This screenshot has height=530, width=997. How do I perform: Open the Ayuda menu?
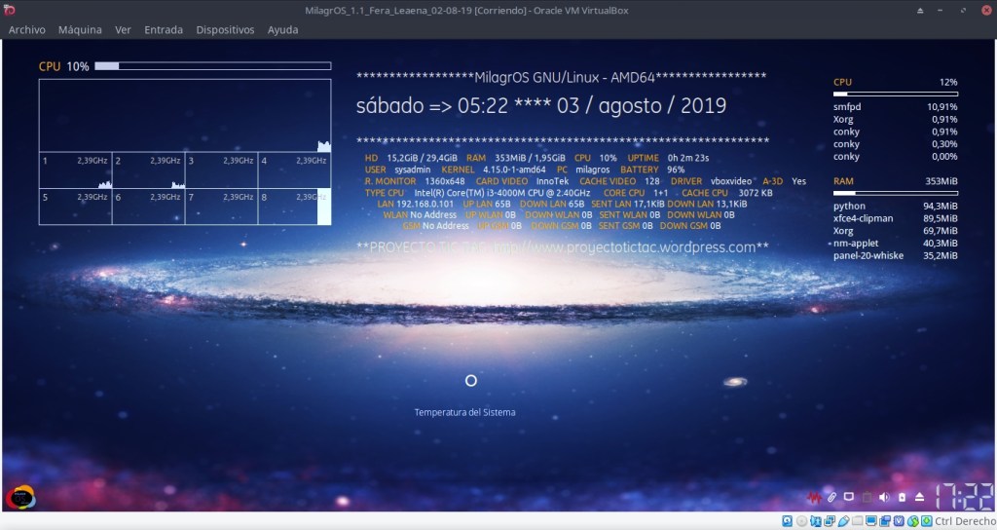tap(283, 30)
